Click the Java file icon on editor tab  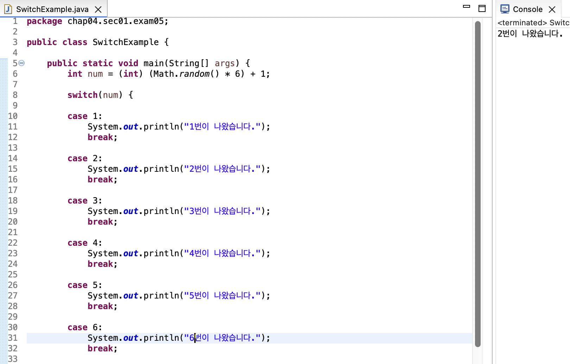click(x=8, y=9)
